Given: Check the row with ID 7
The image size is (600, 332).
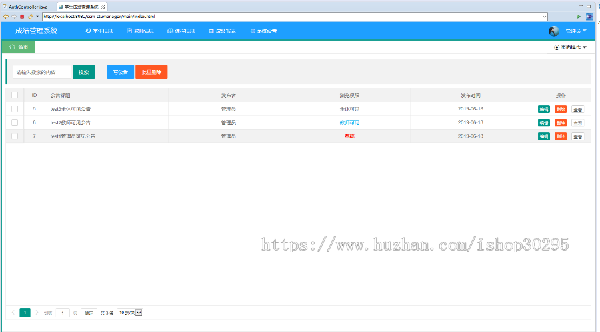Looking at the screenshot, I should [15, 136].
